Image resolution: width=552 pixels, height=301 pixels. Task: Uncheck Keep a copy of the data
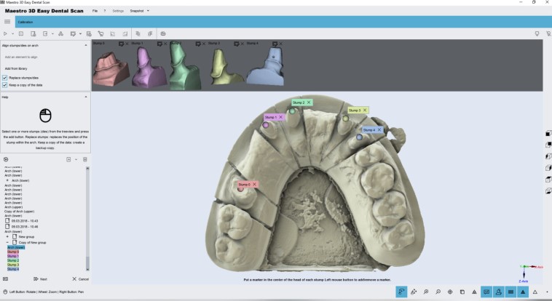(x=4, y=85)
